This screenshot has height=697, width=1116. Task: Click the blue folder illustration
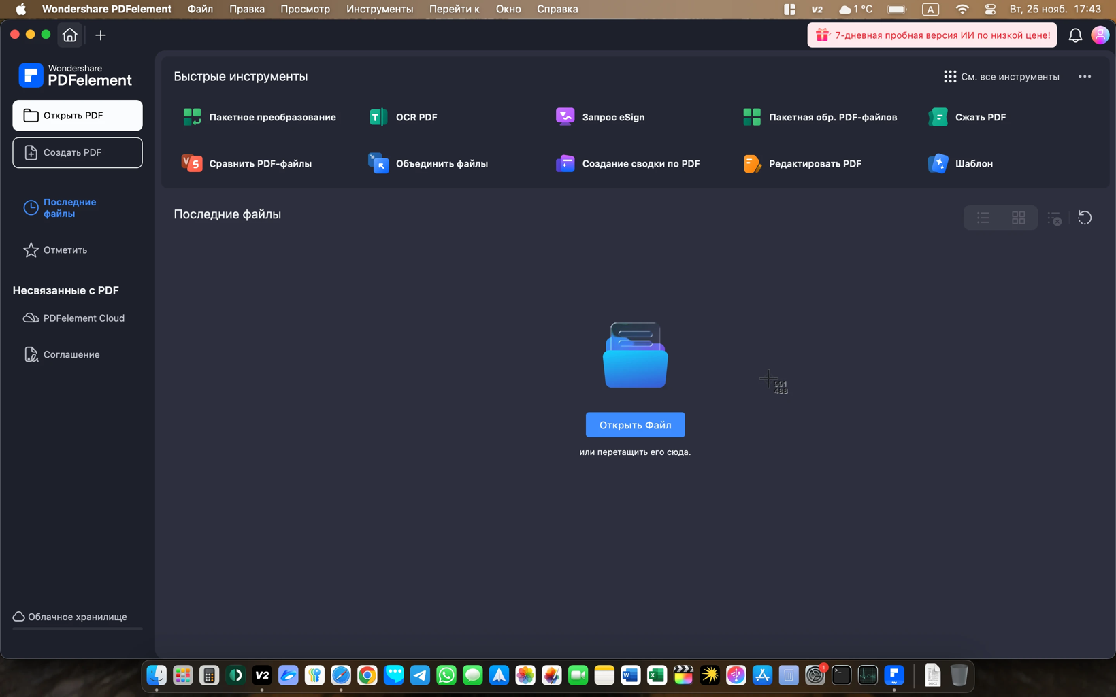pyautogui.click(x=636, y=355)
